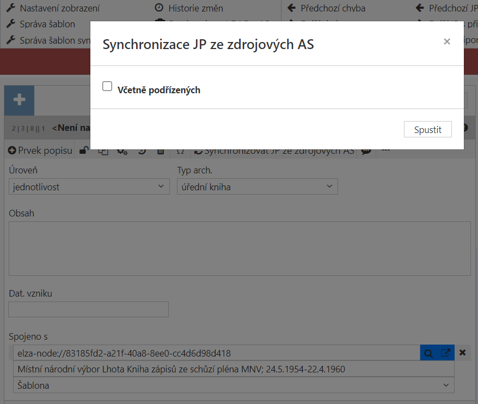The height and width of the screenshot is (404, 478).
Task: Open the Úroveň dropdown showing jednotlivost
Action: click(89, 186)
